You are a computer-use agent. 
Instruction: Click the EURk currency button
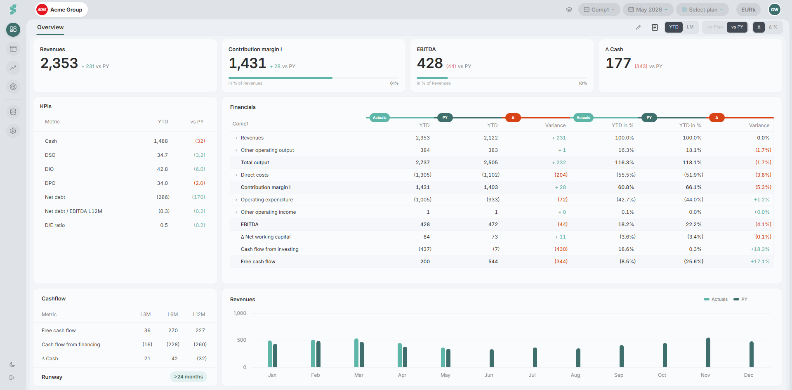point(748,9)
